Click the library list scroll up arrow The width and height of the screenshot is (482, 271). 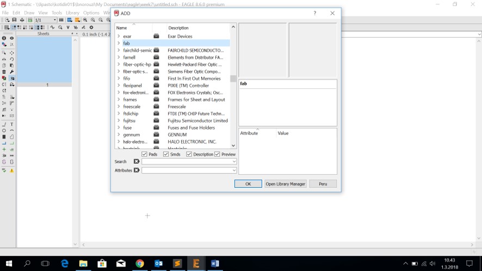coord(233,27)
